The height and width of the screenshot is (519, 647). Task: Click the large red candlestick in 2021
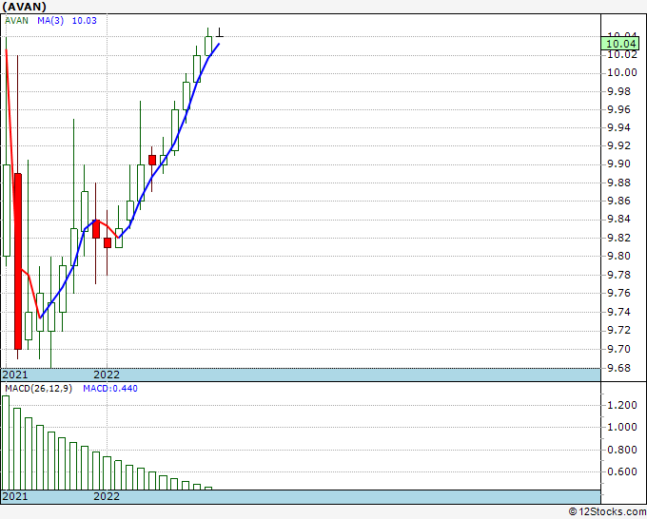tap(18, 261)
